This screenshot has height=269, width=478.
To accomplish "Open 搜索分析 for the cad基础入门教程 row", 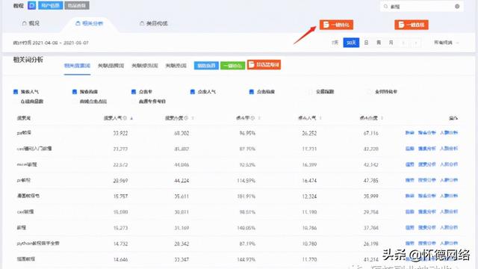I will click(426, 149).
